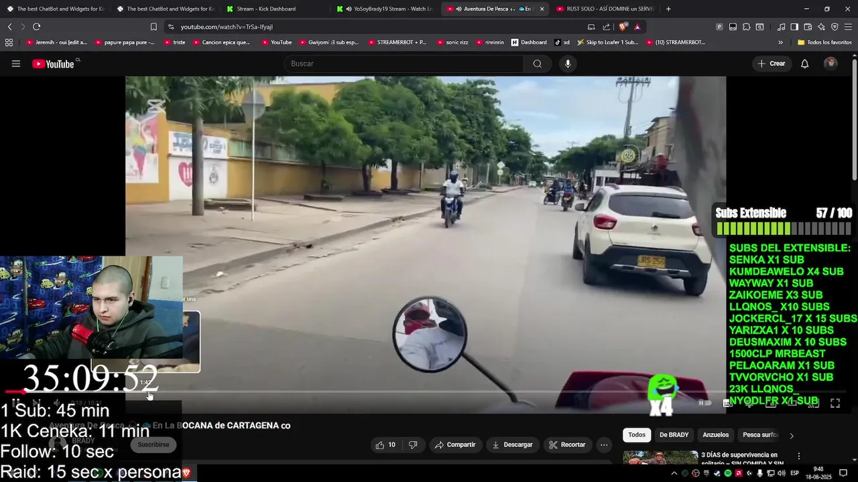The image size is (858, 482).
Task: Open the STREAMERBOT + P... bookmark
Action: click(x=397, y=42)
